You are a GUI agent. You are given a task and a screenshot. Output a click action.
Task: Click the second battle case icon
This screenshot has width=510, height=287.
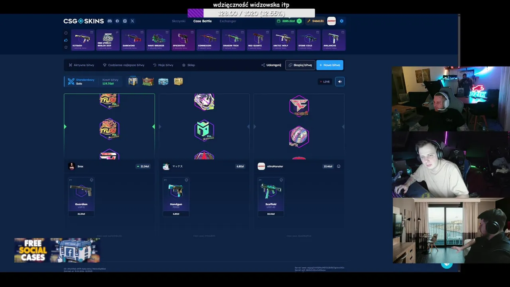pos(148,81)
